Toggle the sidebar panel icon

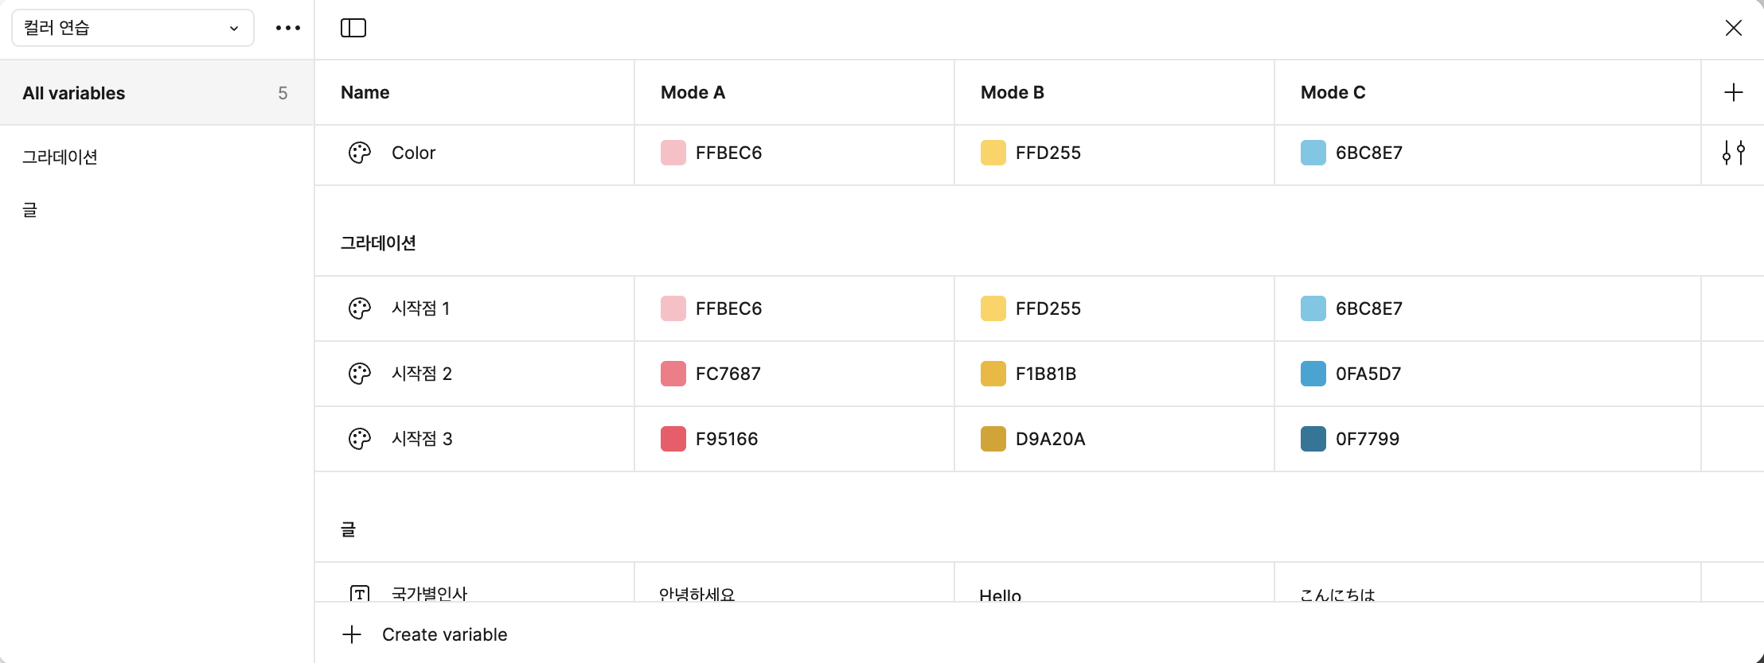point(353,29)
